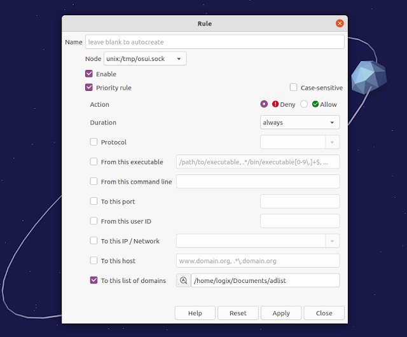Screen dimensions: 407x337
Task: Enable the Case-sensitive option
Action: (294, 88)
